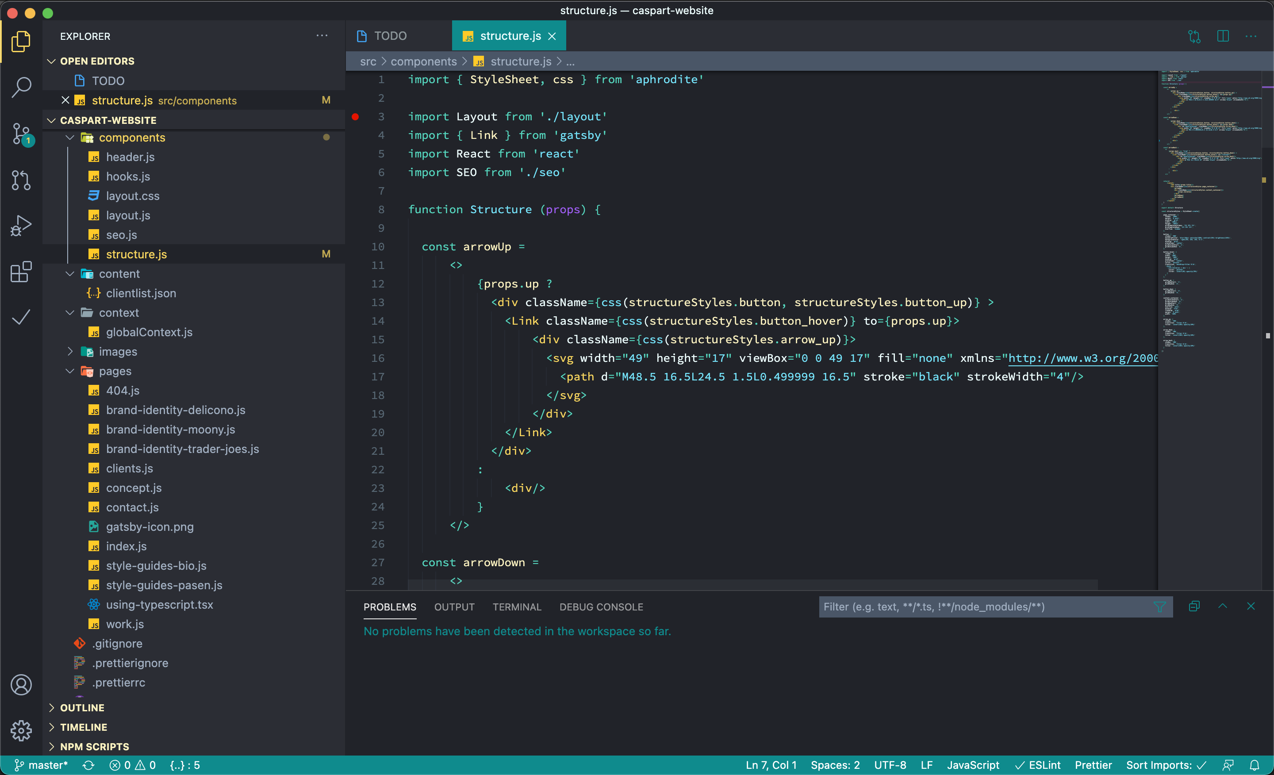Open the Manage gear settings icon
Viewport: 1274px width, 775px height.
coord(21,730)
